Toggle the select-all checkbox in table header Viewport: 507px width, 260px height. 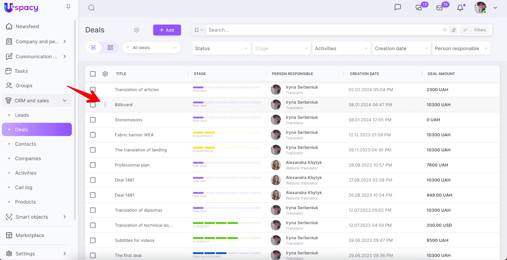click(93, 74)
